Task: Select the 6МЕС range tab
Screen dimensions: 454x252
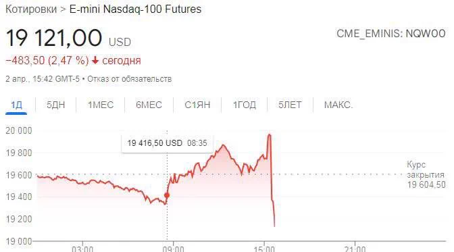Action: click(149, 105)
